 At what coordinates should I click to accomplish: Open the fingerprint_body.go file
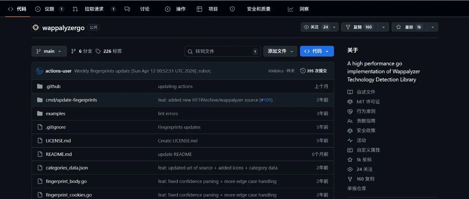point(66,181)
